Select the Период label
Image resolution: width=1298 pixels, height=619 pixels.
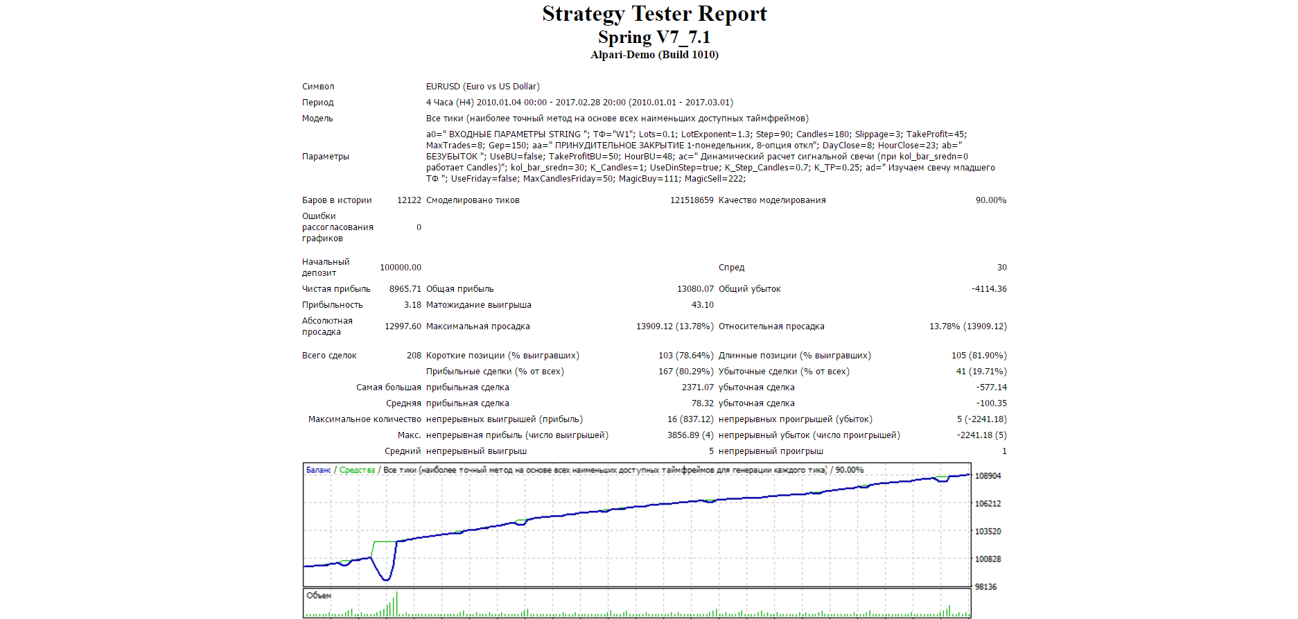[x=317, y=103]
